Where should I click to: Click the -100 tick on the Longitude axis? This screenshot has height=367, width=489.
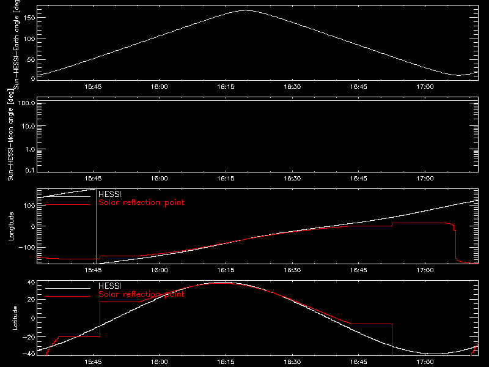click(27, 247)
